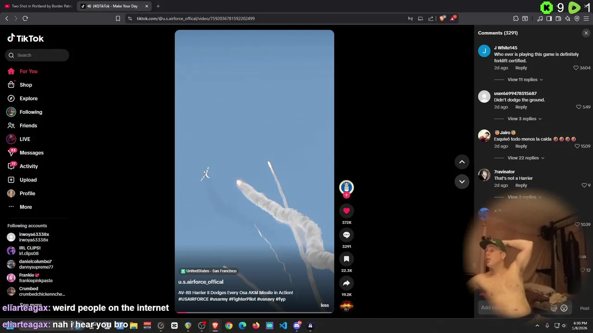Open a new browser tab
Screen dimensions: 593x333
pos(158,6)
